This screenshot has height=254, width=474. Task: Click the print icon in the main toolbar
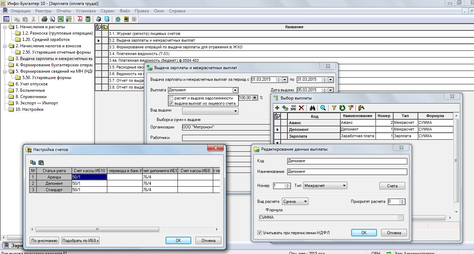point(44,19)
